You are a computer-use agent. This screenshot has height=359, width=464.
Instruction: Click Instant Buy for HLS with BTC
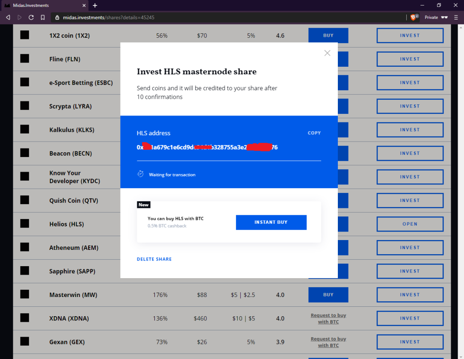click(x=271, y=222)
